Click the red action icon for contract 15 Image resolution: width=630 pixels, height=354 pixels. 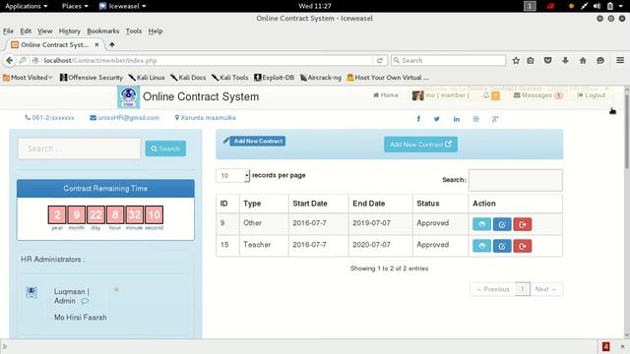(x=523, y=246)
